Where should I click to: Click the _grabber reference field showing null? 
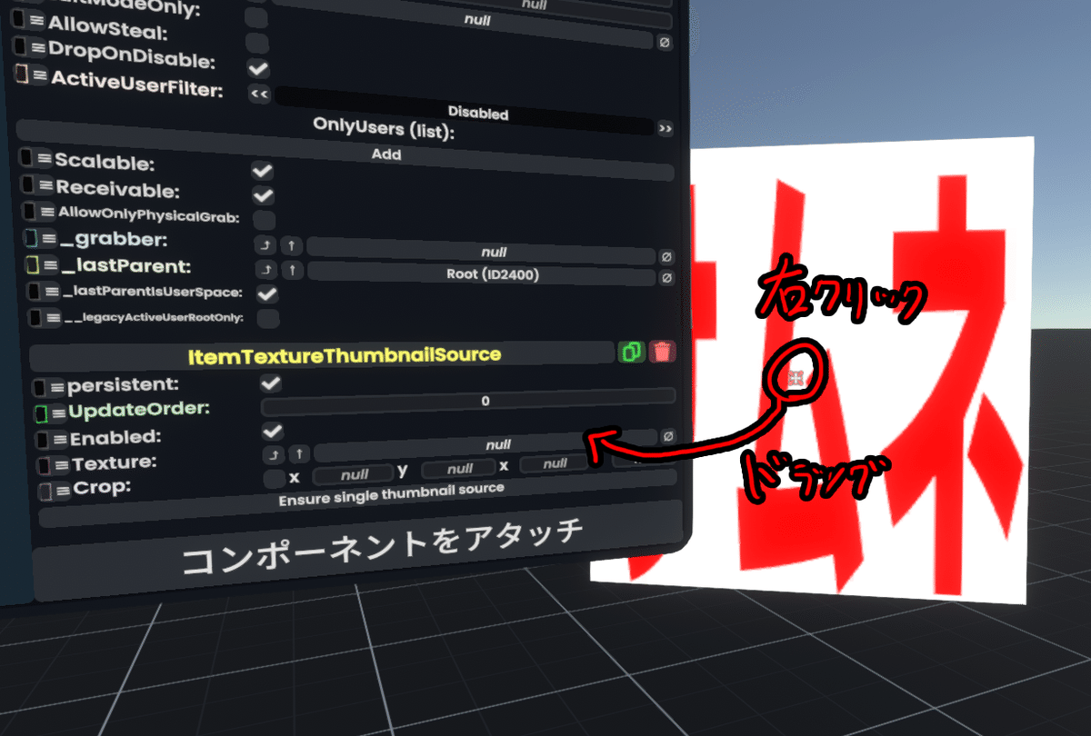480,250
